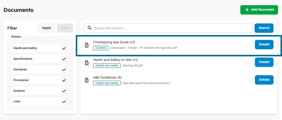Click the Procedures label in Groups
This screenshot has width=282, height=120.
pos(21,80)
